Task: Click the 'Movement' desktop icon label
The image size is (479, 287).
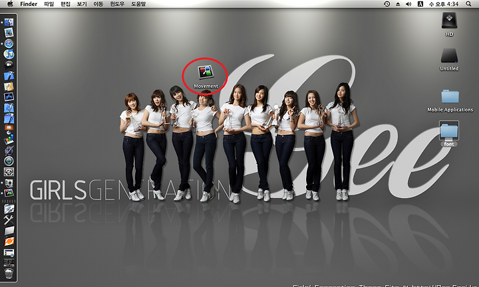Action: [206, 86]
